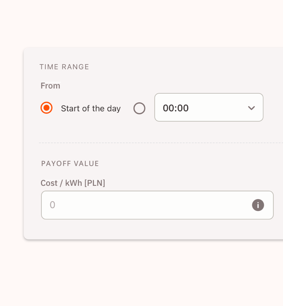
Task: Click the info icon in the cost field
Action: click(258, 205)
